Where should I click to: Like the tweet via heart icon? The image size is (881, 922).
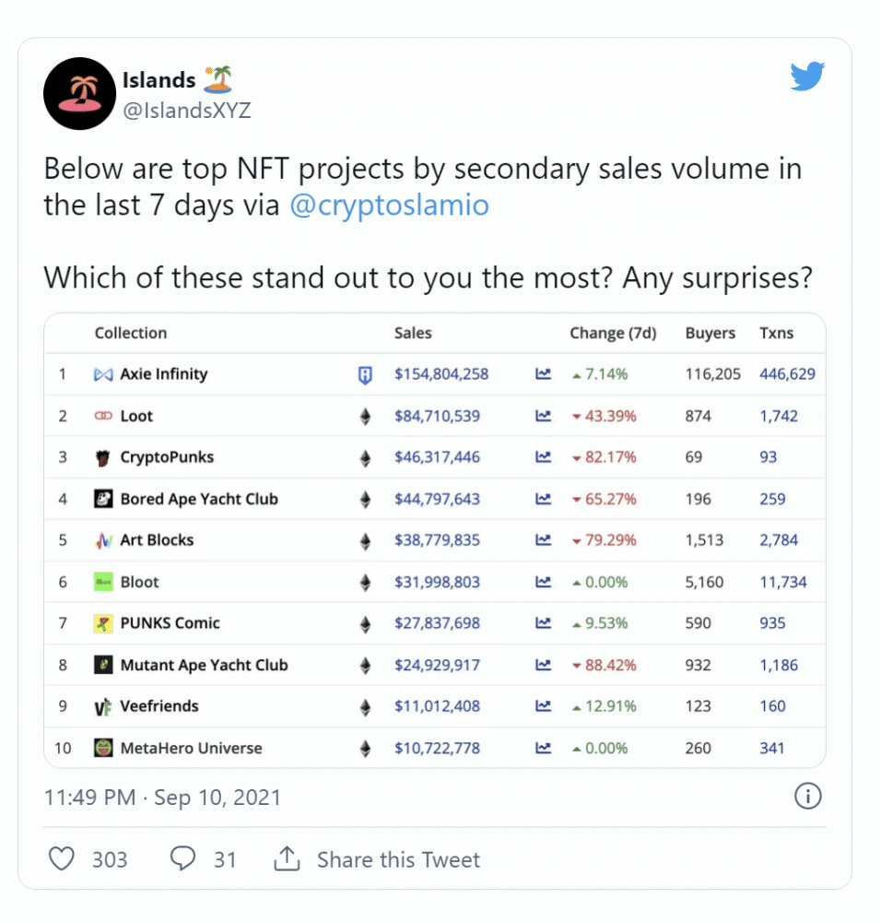(61, 859)
